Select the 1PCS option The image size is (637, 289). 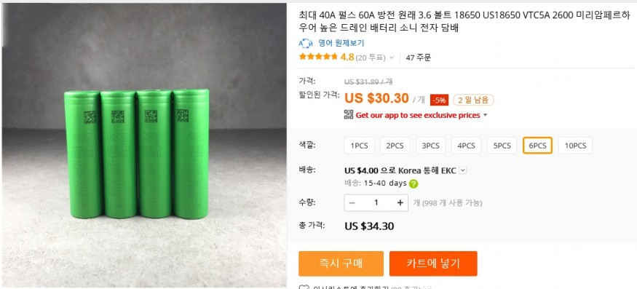click(359, 146)
